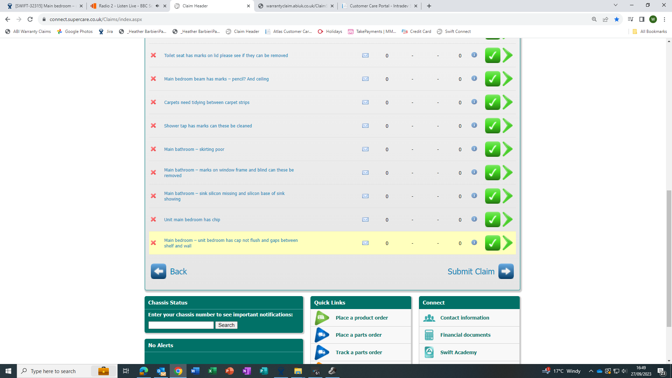Click the chassis Search button

pyautogui.click(x=226, y=325)
